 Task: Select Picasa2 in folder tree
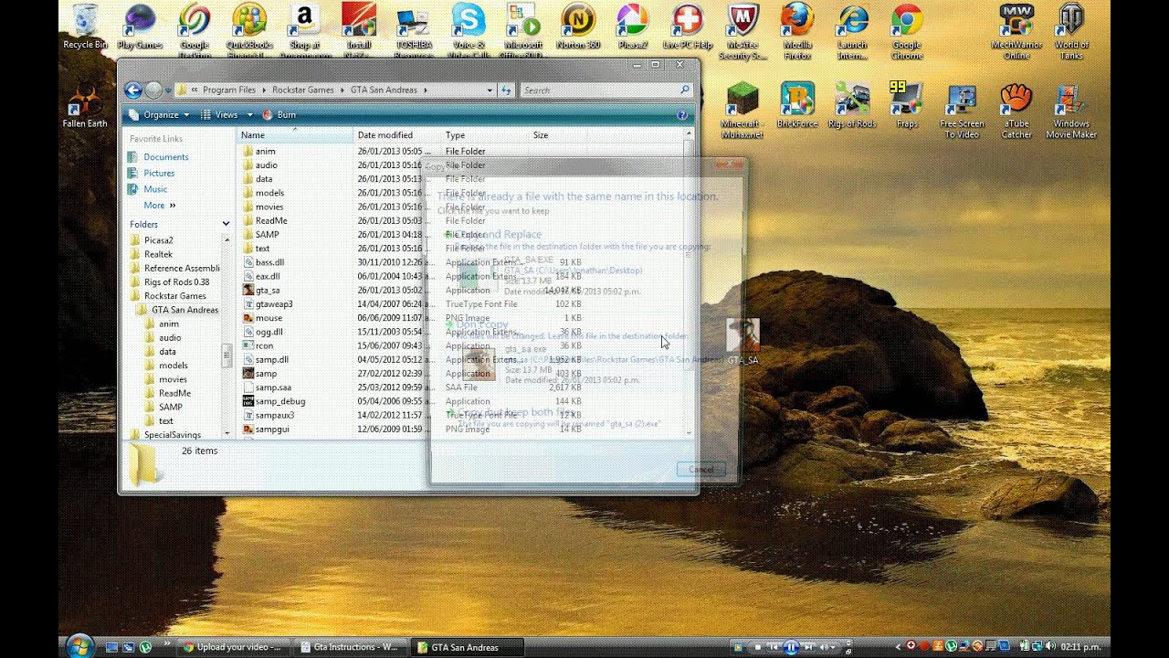[158, 240]
